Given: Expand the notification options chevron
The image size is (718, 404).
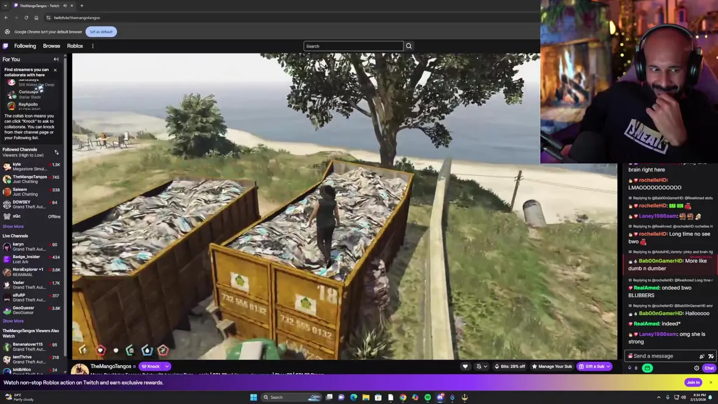Looking at the screenshot, I should tap(485, 366).
